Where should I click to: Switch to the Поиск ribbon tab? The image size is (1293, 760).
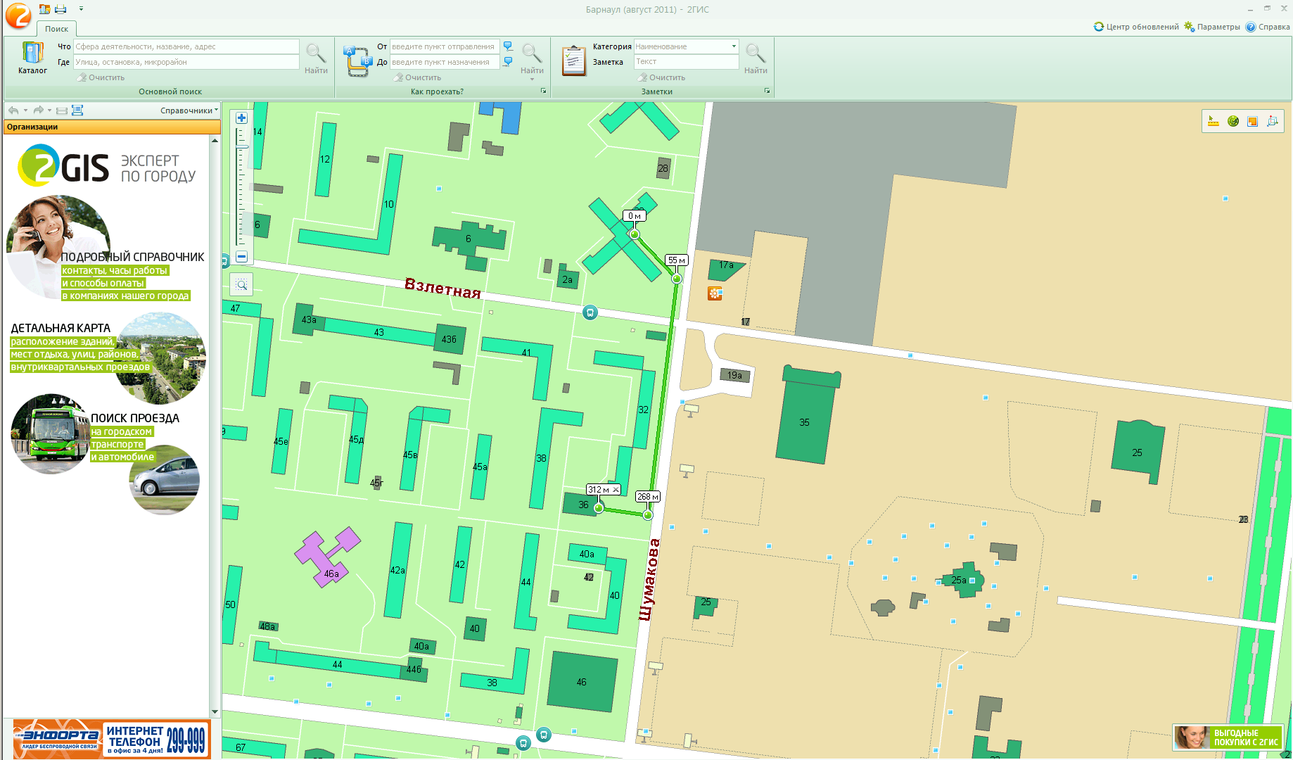56,29
